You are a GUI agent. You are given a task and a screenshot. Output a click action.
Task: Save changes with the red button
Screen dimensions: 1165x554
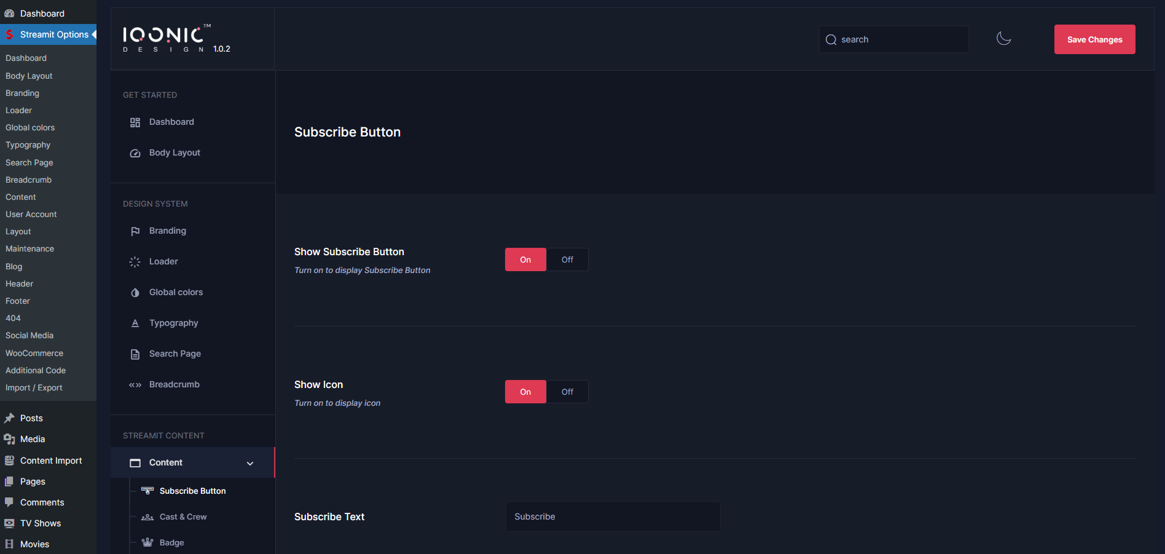1094,39
